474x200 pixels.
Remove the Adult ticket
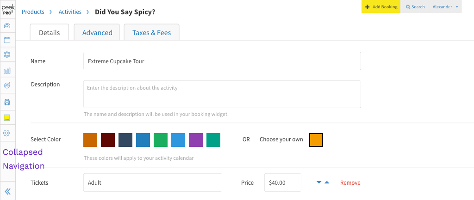click(x=350, y=183)
